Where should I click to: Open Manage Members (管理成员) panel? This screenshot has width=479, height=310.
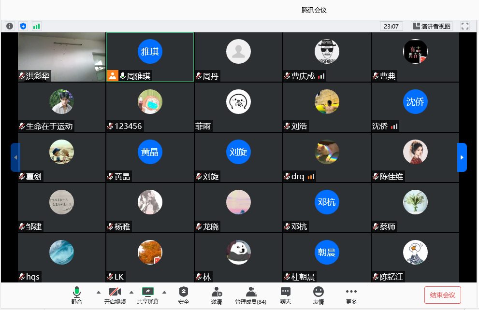point(250,295)
